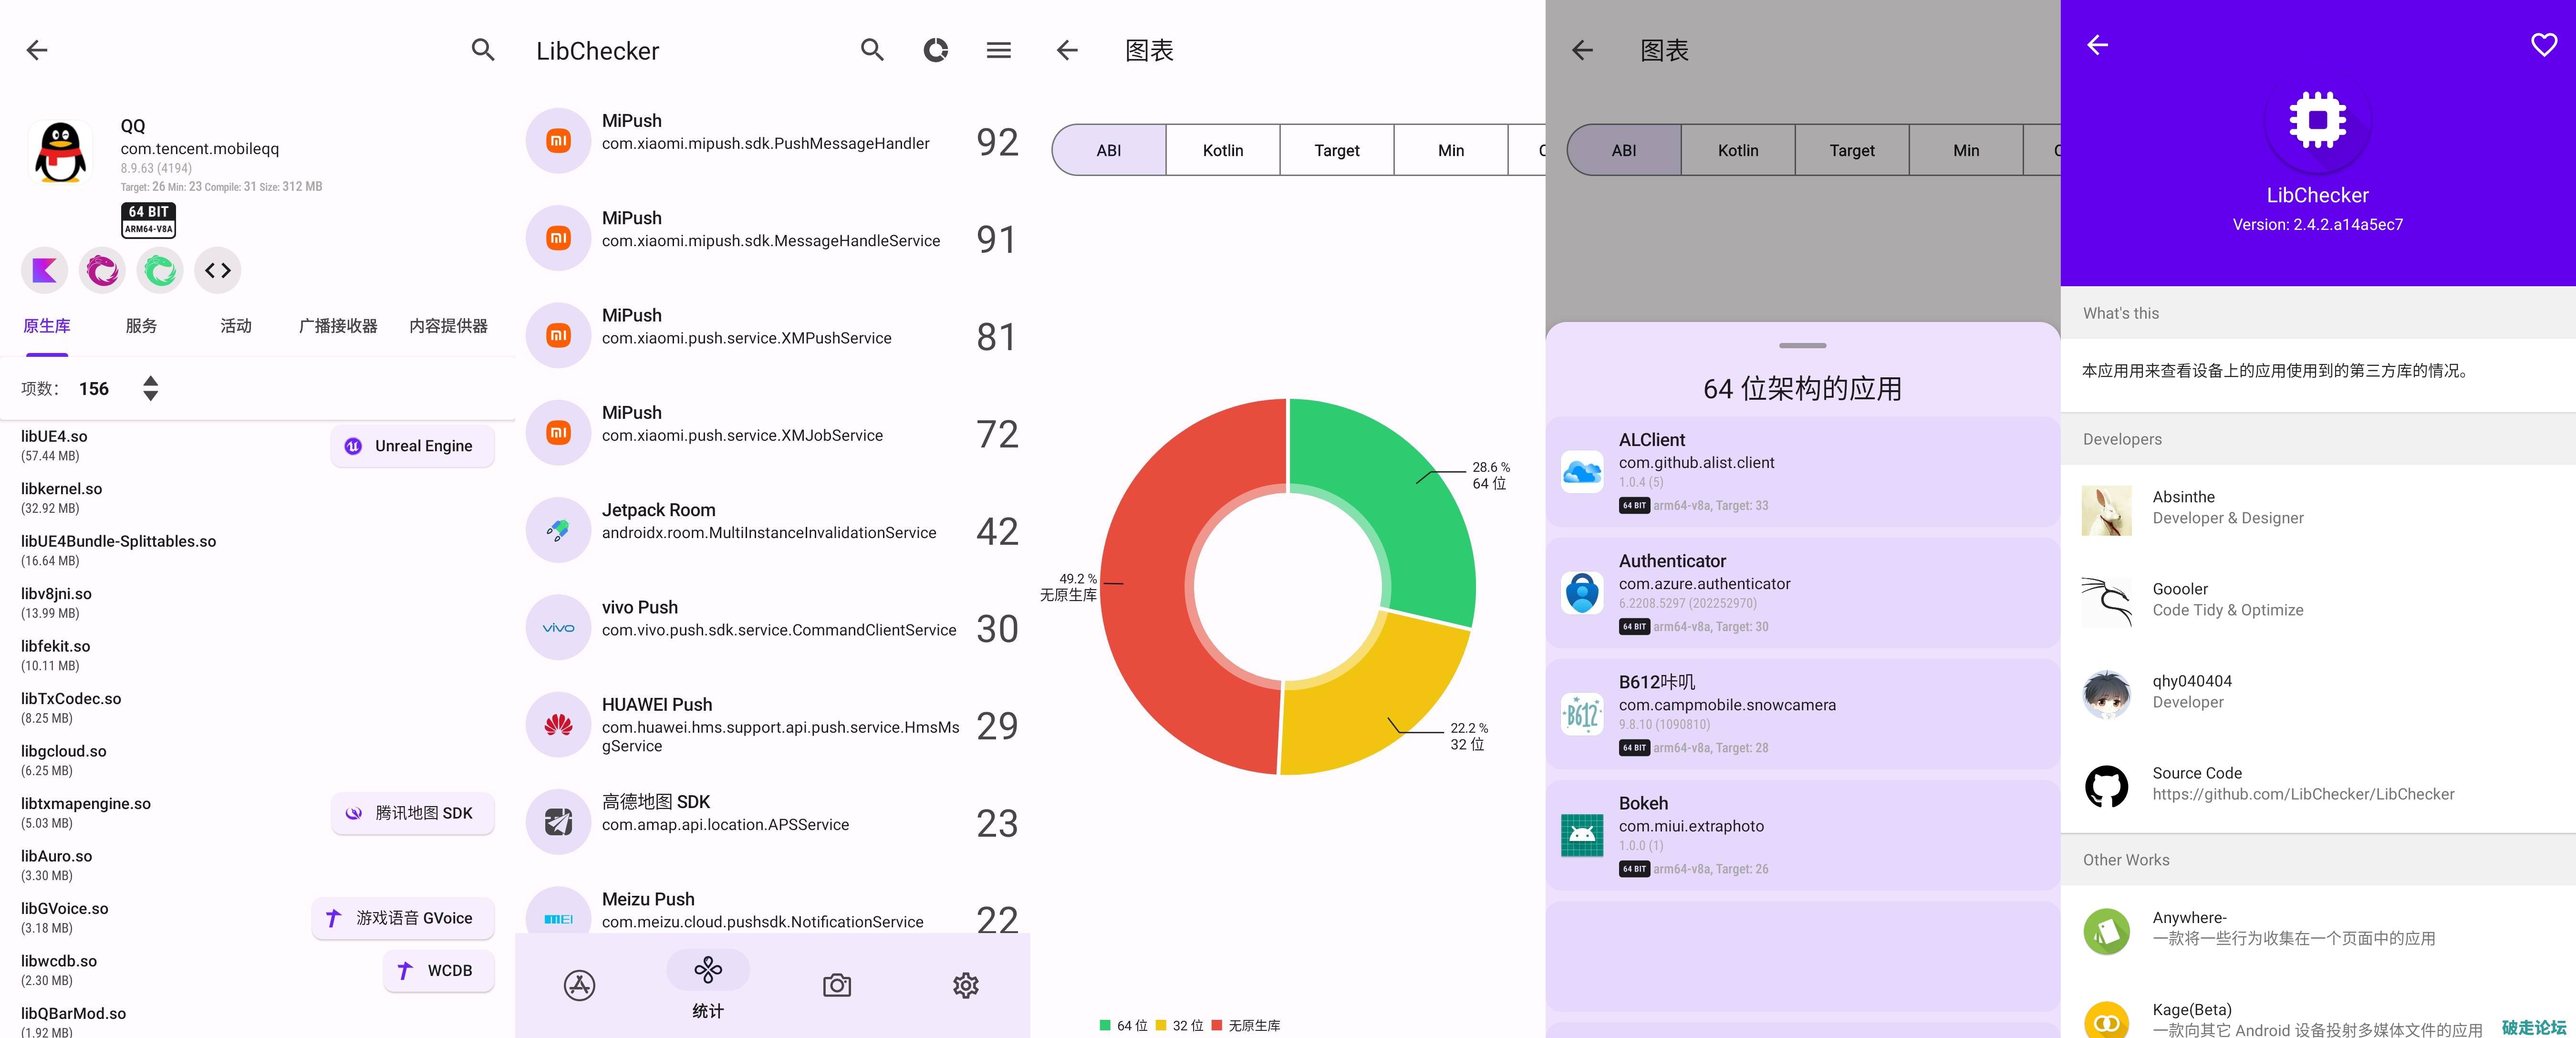Open the camera snapshot tab icon
The height and width of the screenshot is (1038, 2576).
[x=837, y=985]
